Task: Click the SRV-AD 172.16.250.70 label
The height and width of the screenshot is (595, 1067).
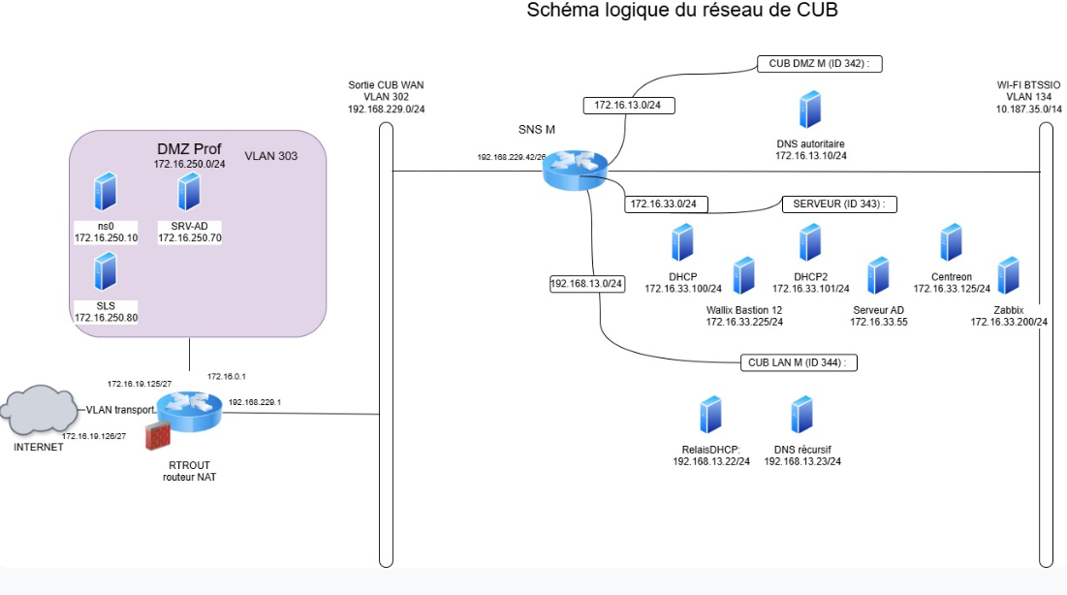Action: pos(189,233)
